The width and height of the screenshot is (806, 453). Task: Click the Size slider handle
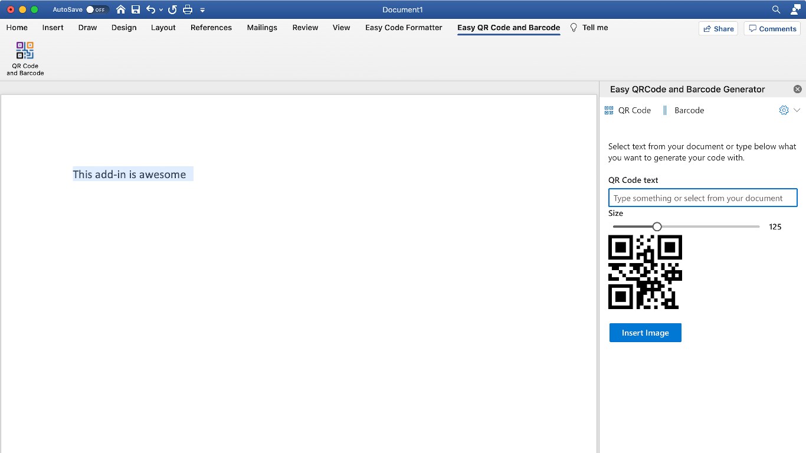click(x=657, y=226)
